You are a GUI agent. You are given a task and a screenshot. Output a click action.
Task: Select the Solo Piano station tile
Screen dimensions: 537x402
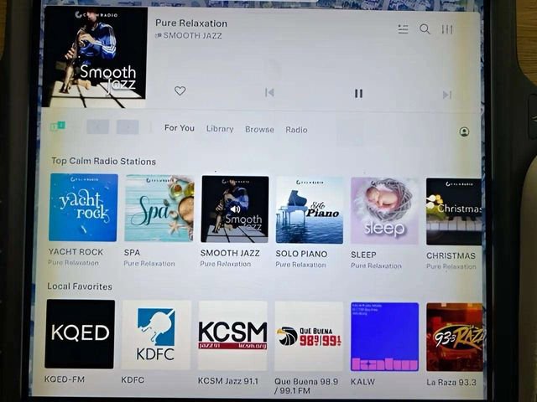click(310, 209)
